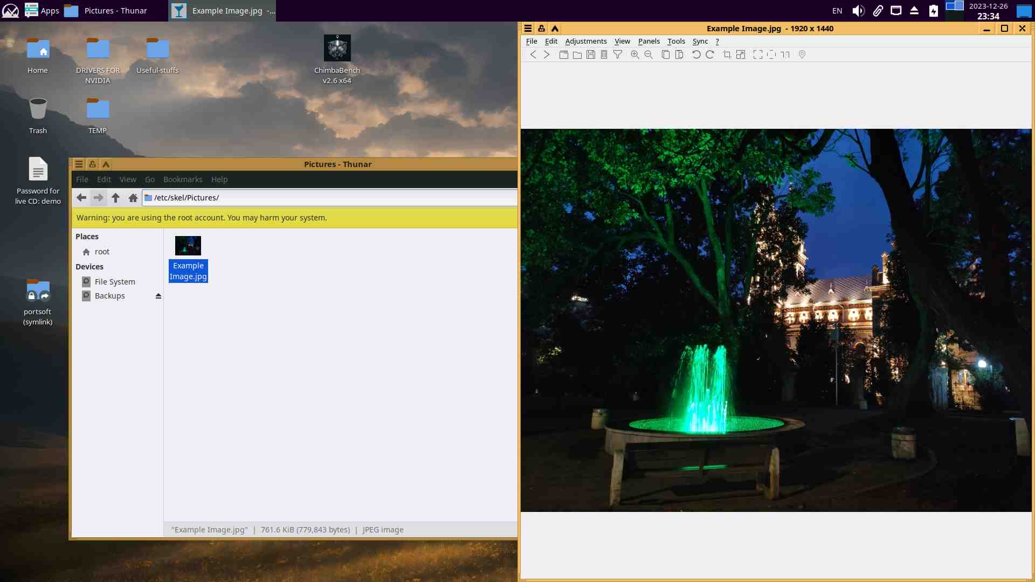Select the crop tool icon
This screenshot has width=1035, height=582.
click(x=727, y=54)
